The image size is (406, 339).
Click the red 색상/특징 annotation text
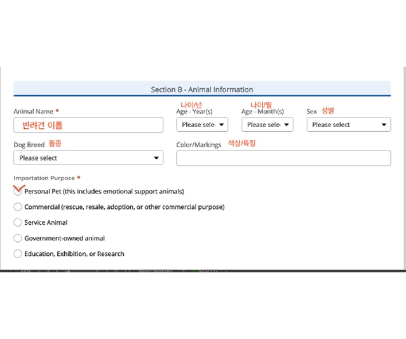(242, 143)
